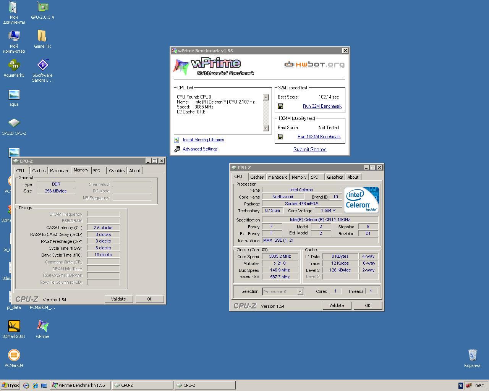Select the Game Fix folder icon
Screen dimensions: 489x391
42,39
